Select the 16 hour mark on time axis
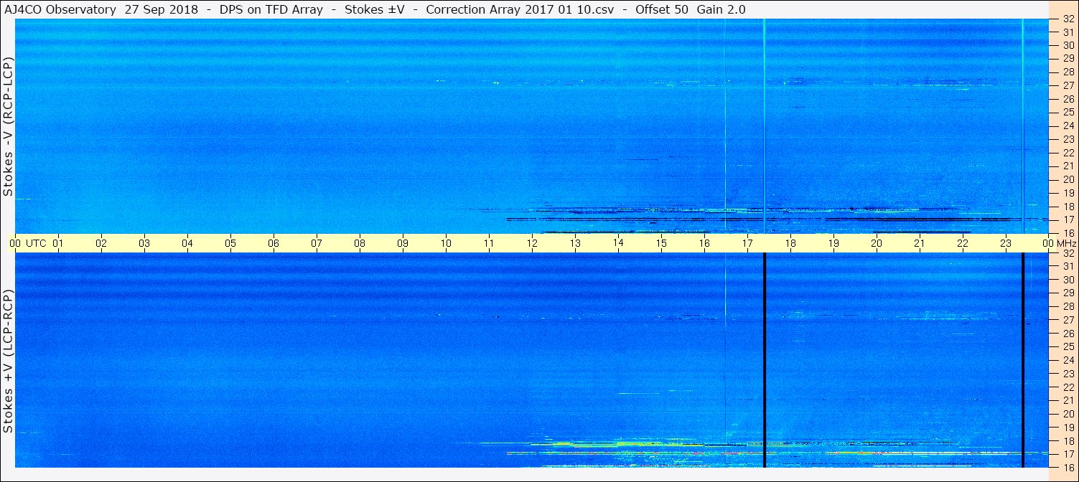 click(x=704, y=243)
